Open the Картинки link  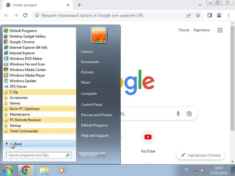tap(202, 30)
